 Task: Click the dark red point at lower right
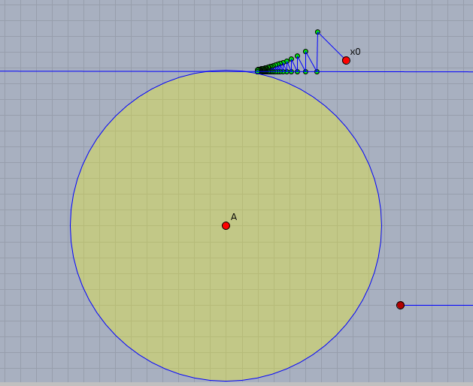[400, 305]
